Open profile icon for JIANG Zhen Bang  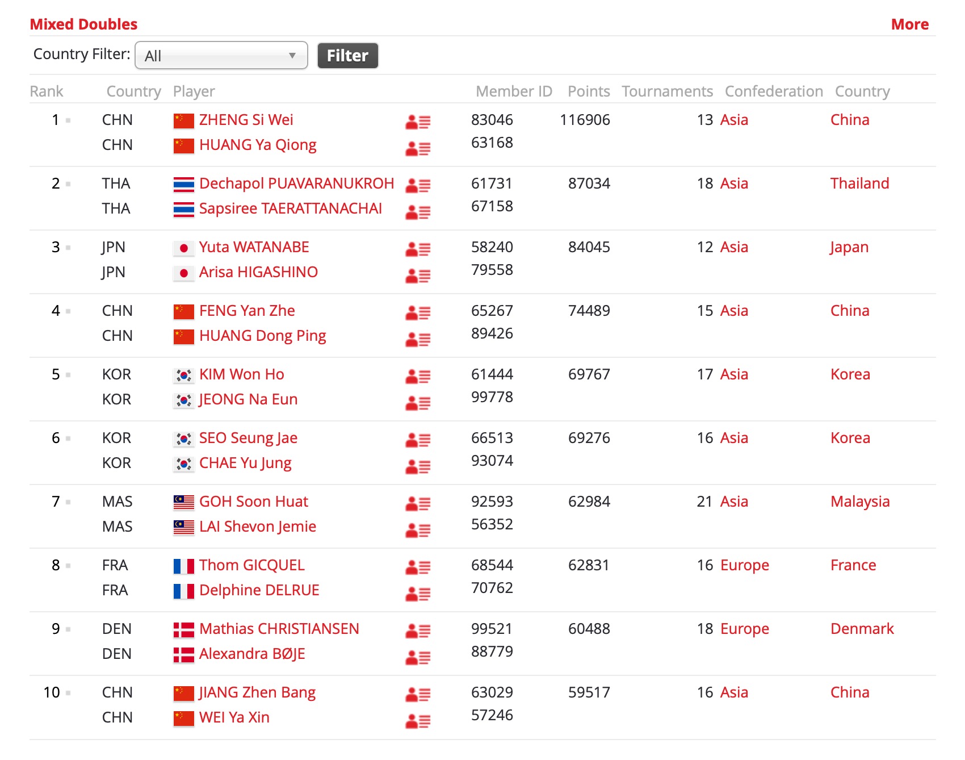tap(418, 694)
